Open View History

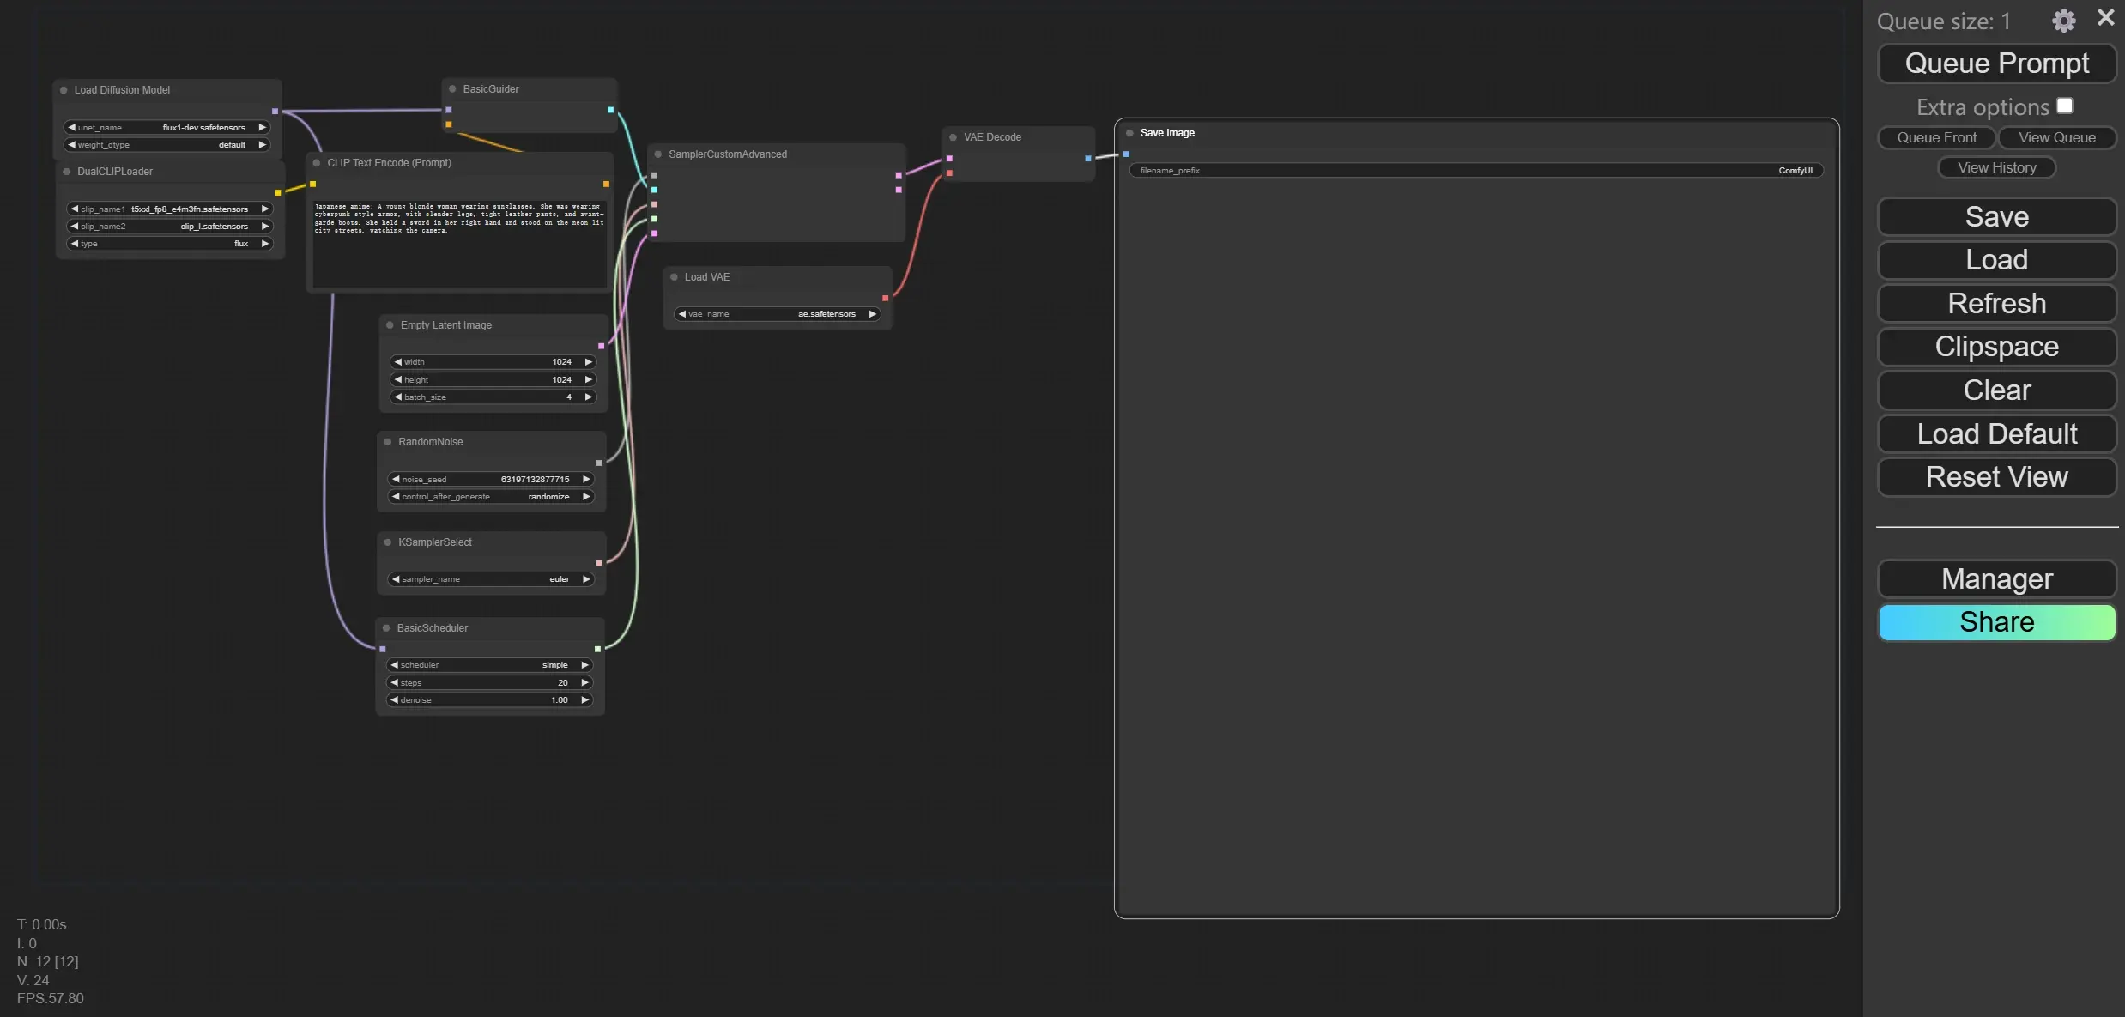tap(1996, 168)
